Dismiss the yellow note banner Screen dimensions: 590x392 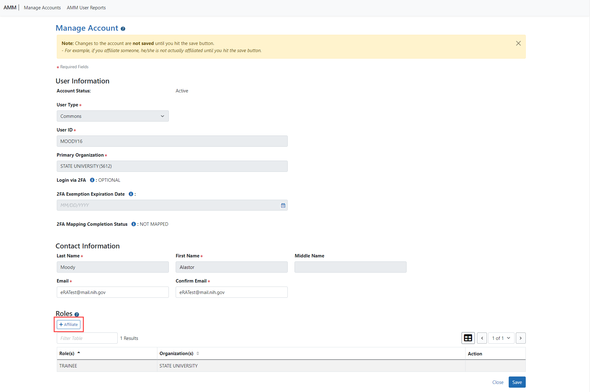pyautogui.click(x=518, y=43)
